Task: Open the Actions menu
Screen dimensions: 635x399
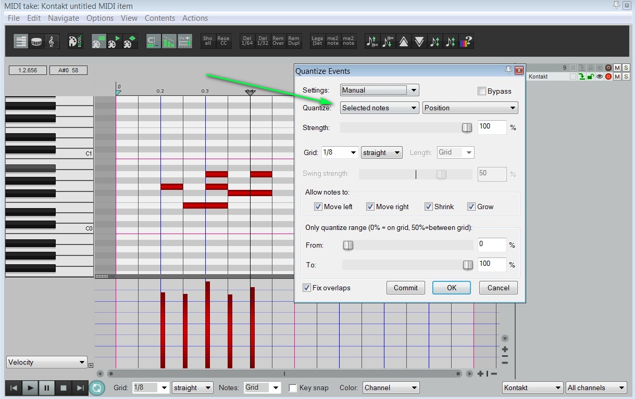Action: 195,18
